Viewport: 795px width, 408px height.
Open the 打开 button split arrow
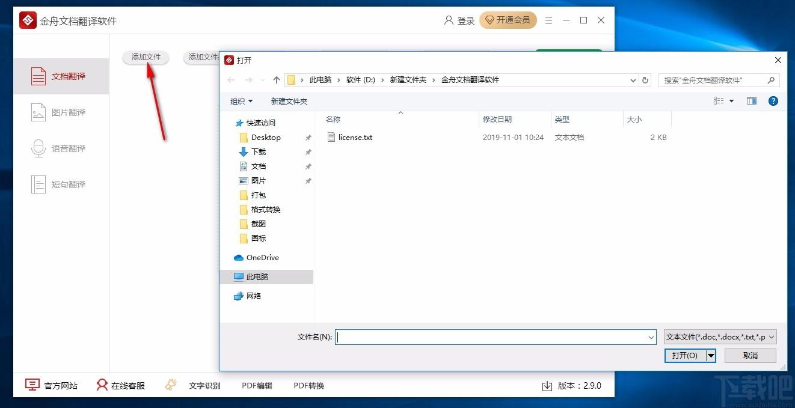[x=711, y=356]
